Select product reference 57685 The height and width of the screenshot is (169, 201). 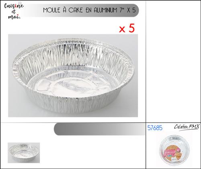(155, 128)
